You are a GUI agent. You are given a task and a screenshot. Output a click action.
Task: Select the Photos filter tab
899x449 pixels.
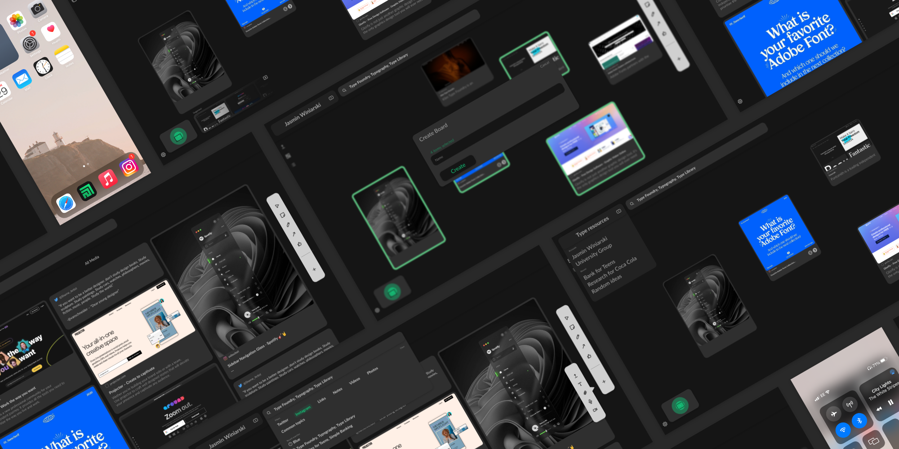pyautogui.click(x=372, y=370)
